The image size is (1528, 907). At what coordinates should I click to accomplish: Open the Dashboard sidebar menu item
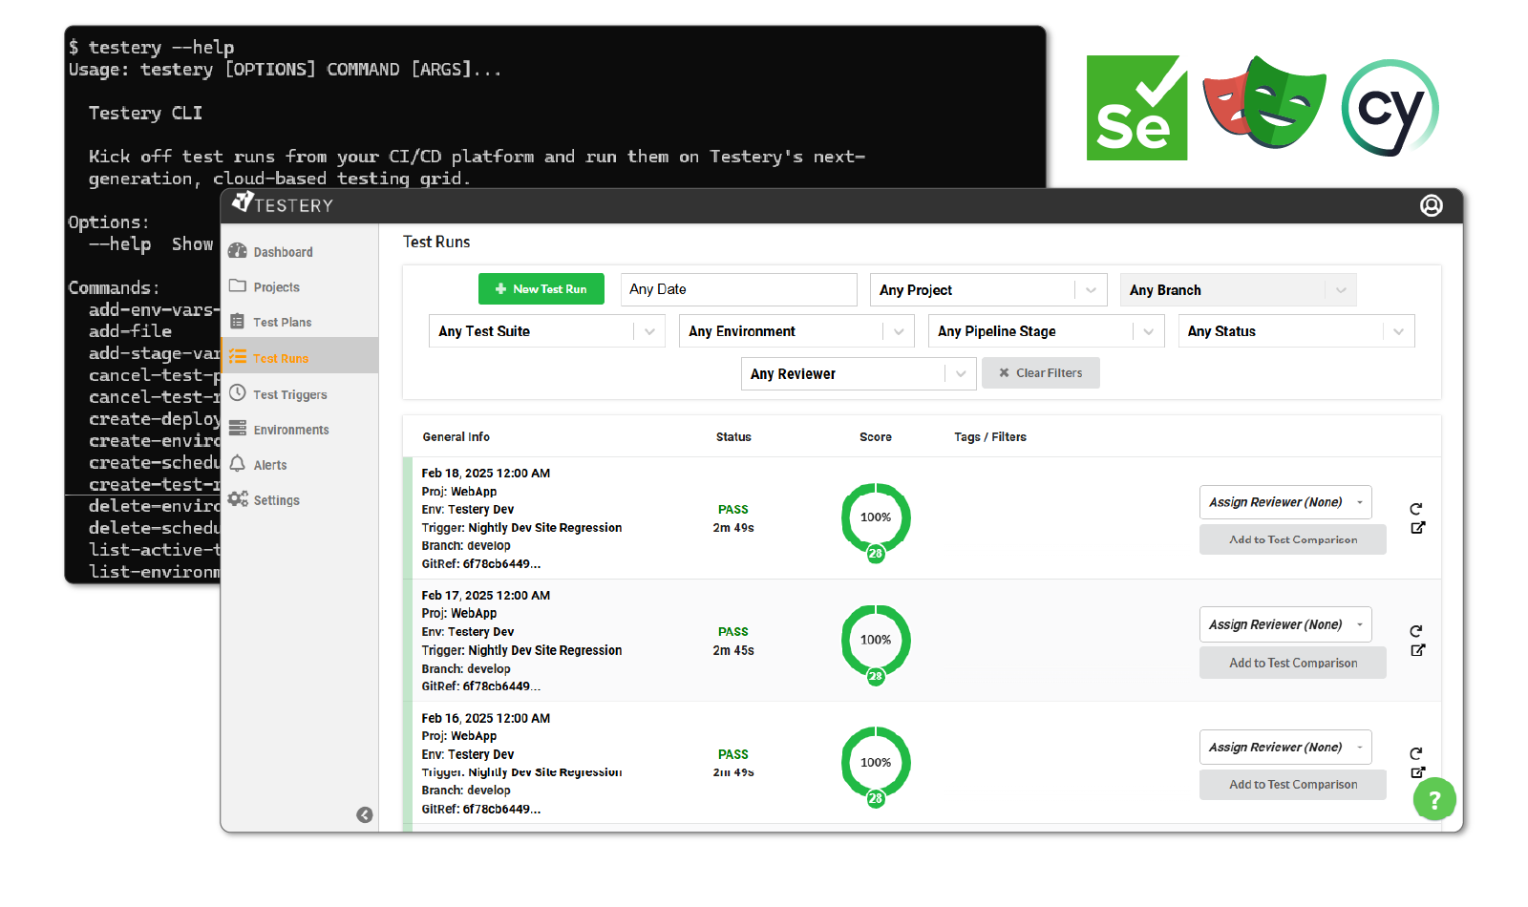(283, 252)
